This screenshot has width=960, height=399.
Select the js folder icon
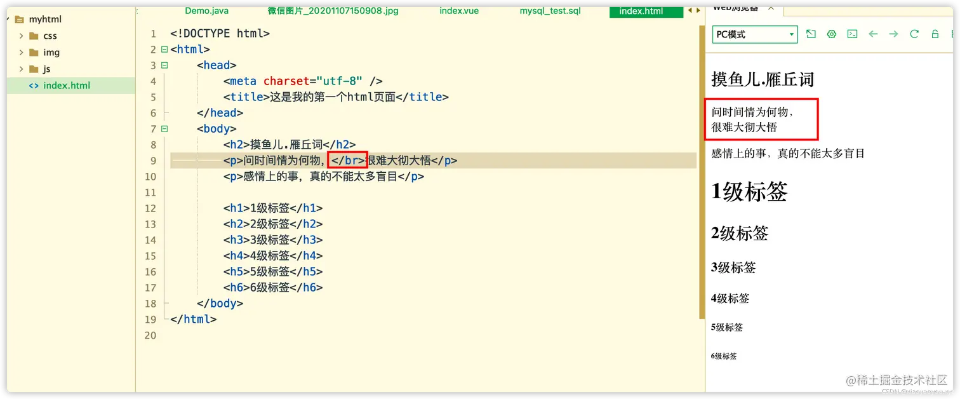point(34,69)
